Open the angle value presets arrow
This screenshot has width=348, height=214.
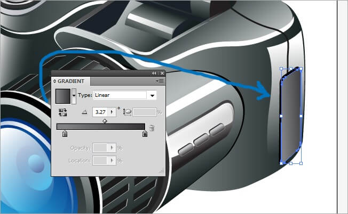112,112
